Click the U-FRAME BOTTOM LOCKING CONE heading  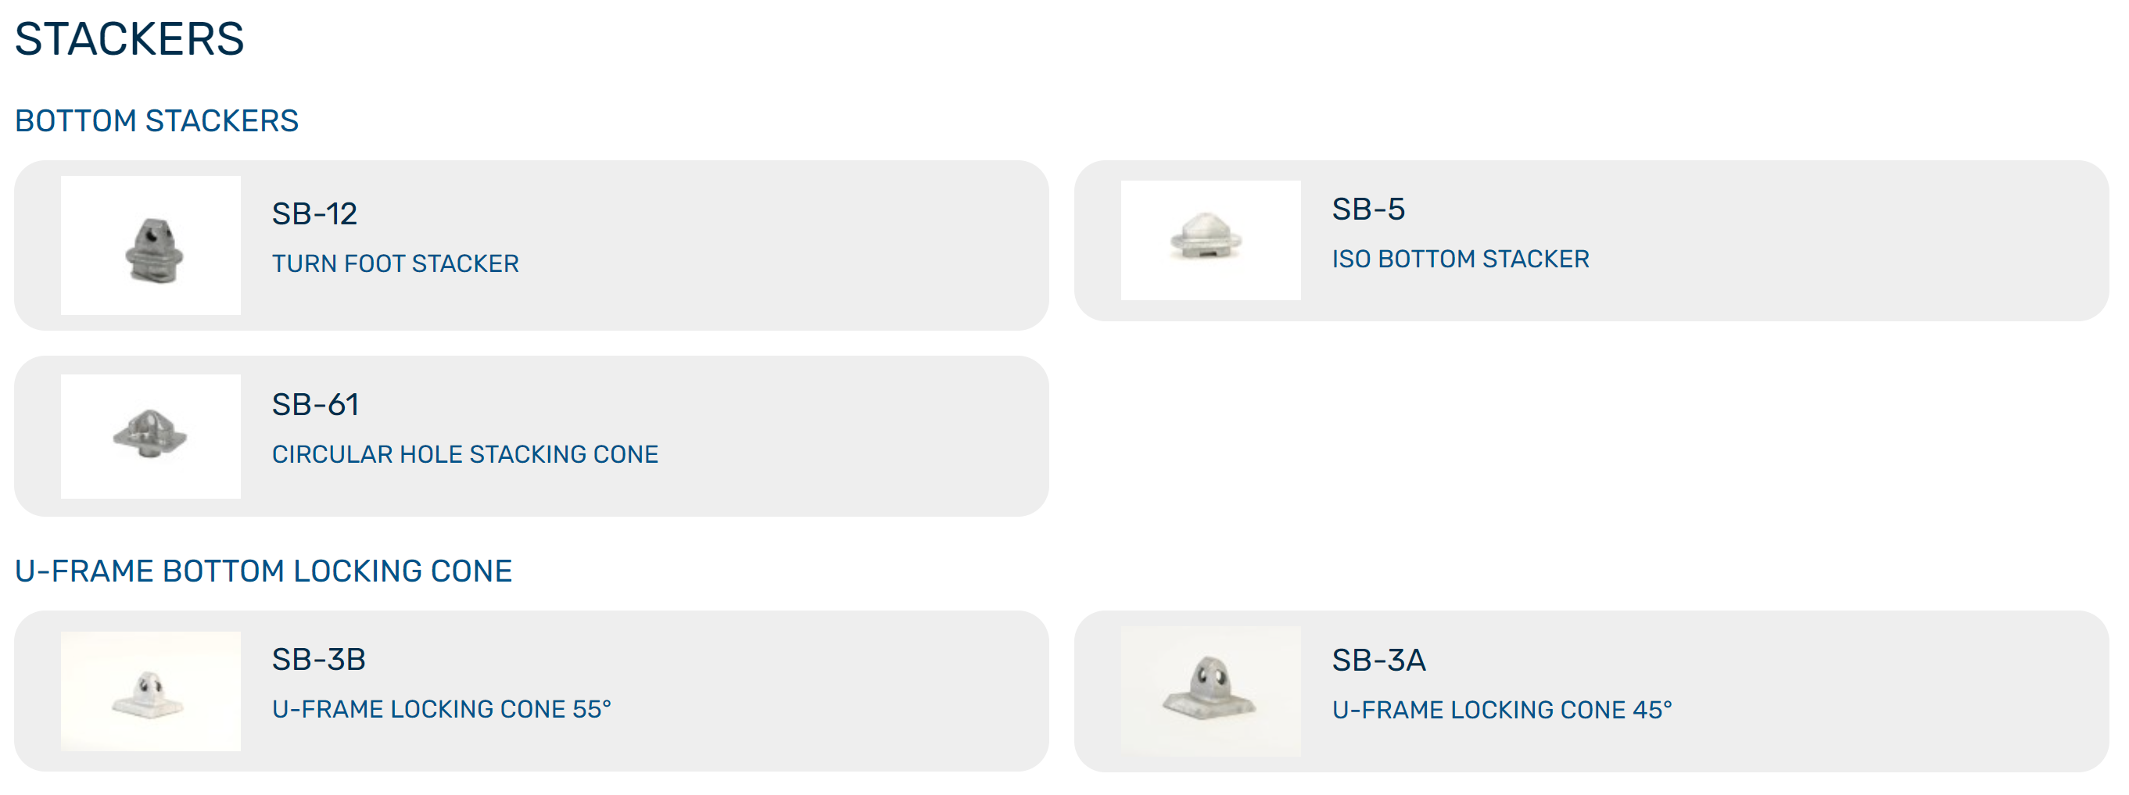[263, 571]
